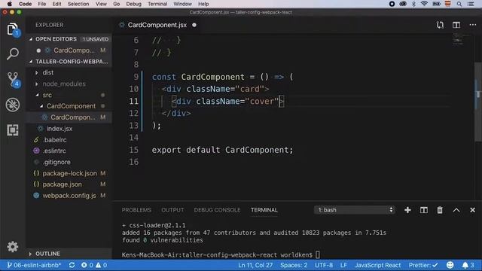The image size is (482, 271).
Task: Open the .babelrc file
Action: (x=55, y=139)
